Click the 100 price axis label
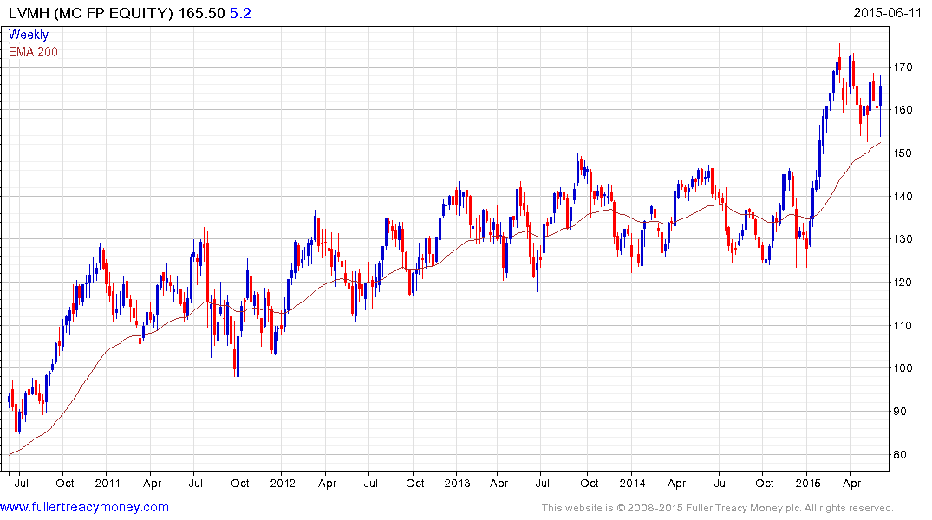The width and height of the screenshot is (932, 520). [903, 367]
